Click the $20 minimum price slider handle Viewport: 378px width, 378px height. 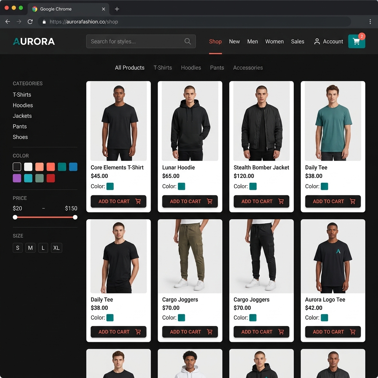[x=15, y=217]
